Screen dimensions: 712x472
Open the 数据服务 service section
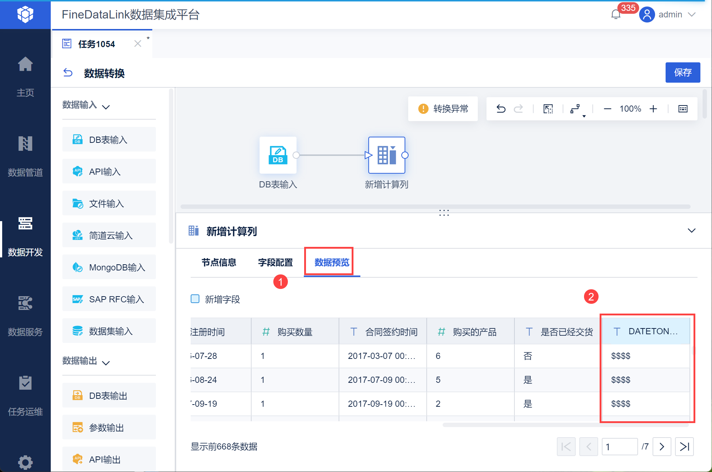tap(25, 316)
